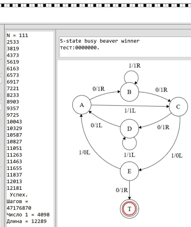
Task: Click the 'Длина = 12289' output line
Action: [x=26, y=221]
